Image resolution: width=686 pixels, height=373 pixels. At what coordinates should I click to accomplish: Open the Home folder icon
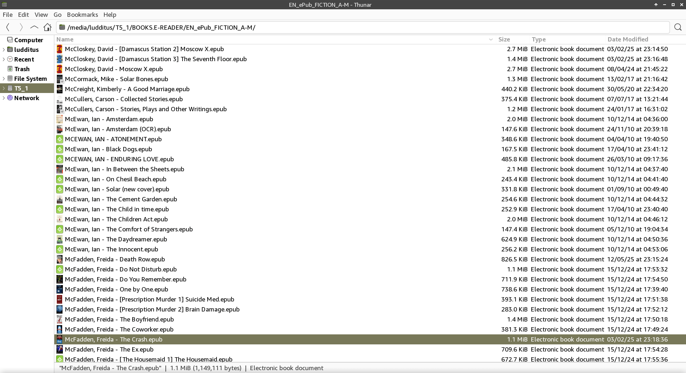point(48,27)
